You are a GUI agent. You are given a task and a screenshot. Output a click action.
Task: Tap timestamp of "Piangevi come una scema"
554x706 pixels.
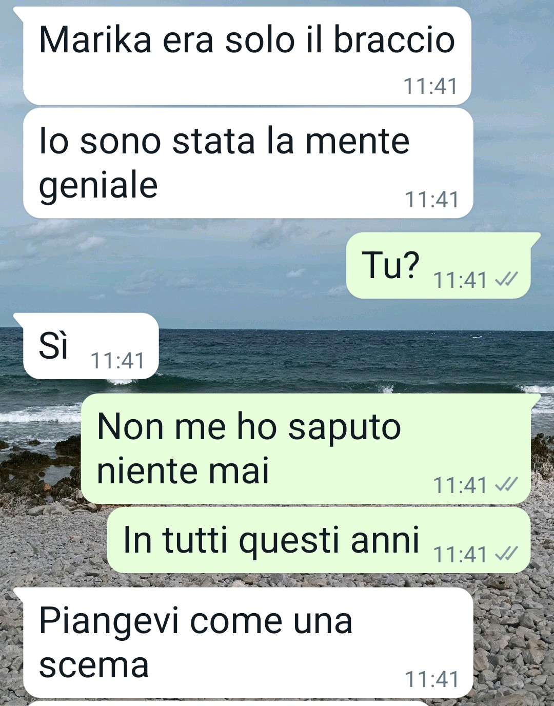432,679
